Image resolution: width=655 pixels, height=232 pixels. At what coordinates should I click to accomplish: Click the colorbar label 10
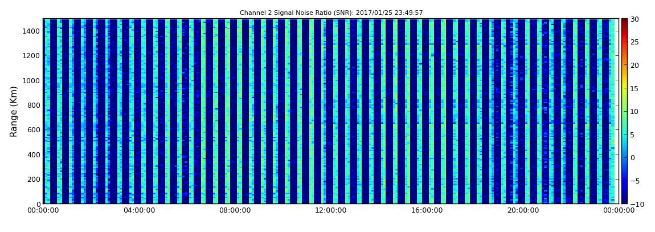coord(635,112)
